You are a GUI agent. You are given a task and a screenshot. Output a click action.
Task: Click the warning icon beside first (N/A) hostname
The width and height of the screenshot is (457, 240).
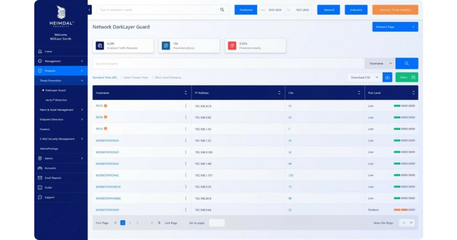[x=105, y=106]
